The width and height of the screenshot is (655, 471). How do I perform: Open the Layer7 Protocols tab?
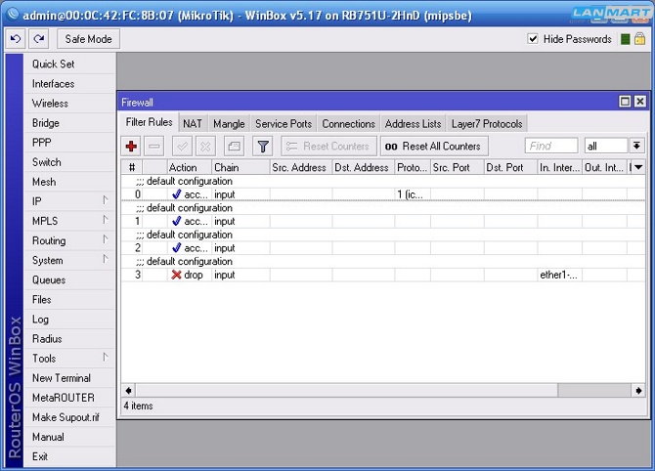point(487,124)
